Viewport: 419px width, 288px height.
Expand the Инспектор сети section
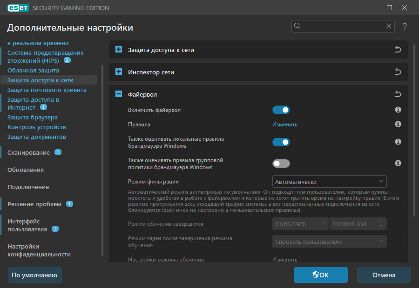(x=119, y=72)
